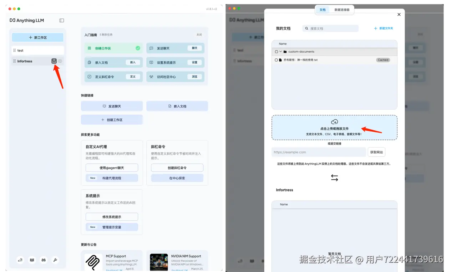Click the https://example.com URL input field
This screenshot has width=451, height=272.
pos(319,152)
